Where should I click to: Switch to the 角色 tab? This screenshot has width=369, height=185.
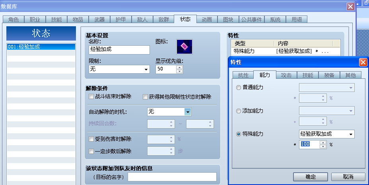14,19
